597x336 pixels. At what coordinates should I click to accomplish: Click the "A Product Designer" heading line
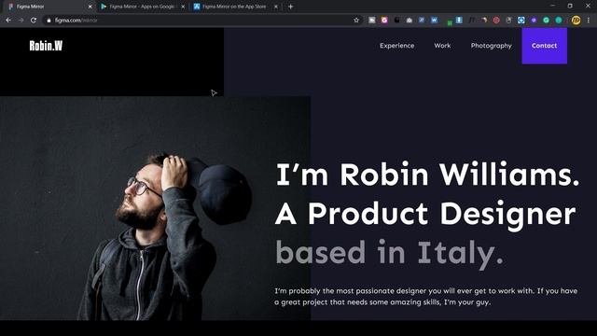point(425,215)
